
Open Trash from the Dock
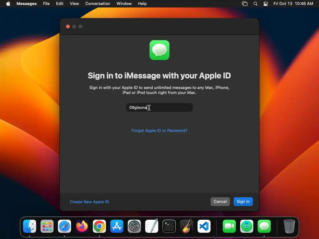pos(289,226)
